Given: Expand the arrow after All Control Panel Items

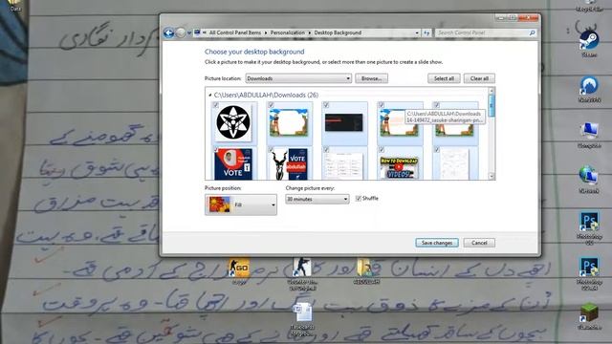Looking at the screenshot, I should (266, 32).
